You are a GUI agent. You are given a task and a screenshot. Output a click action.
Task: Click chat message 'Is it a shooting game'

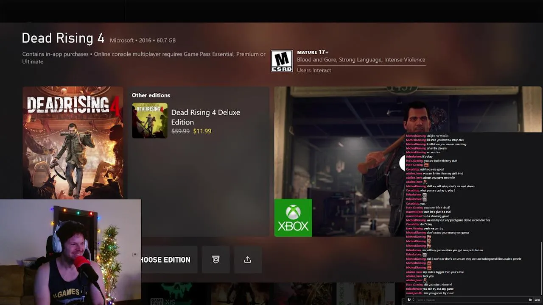(436, 216)
